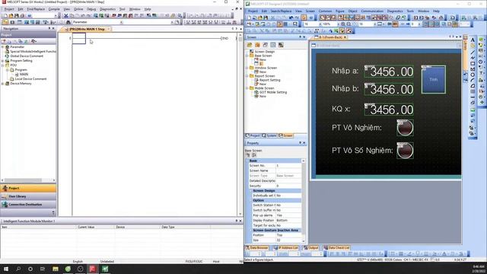Toggle pin on GT Designer3 Screen panel
487x274 pixels.
click(x=300, y=37)
